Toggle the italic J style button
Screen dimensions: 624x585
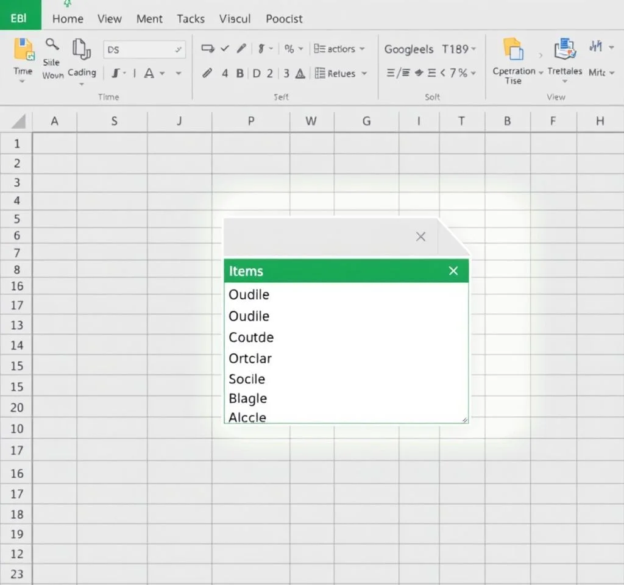pos(115,74)
